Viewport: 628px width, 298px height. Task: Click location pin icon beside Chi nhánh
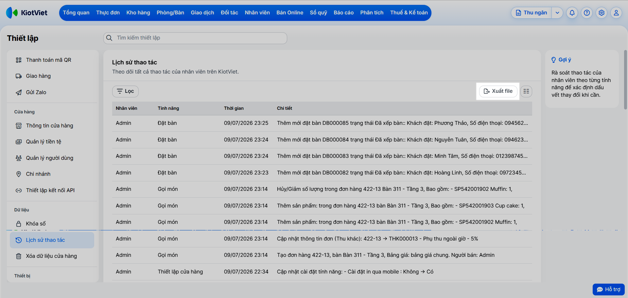[x=19, y=174]
